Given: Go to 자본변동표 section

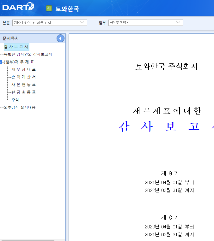Looking at the screenshot, I should pyautogui.click(x=24, y=85).
